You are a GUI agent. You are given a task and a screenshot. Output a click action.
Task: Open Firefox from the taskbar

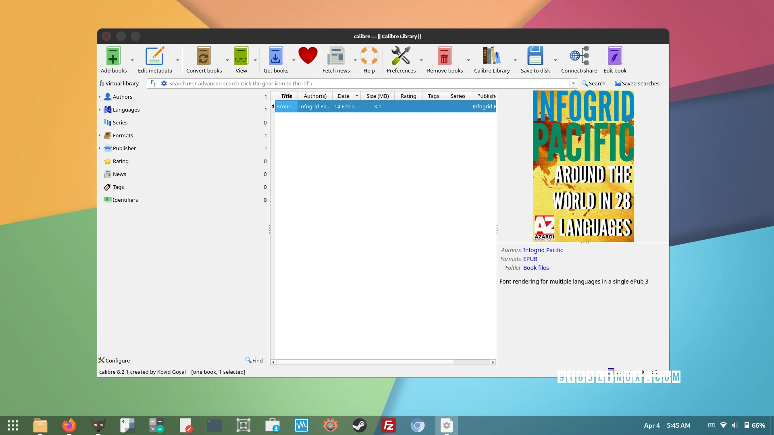point(69,425)
